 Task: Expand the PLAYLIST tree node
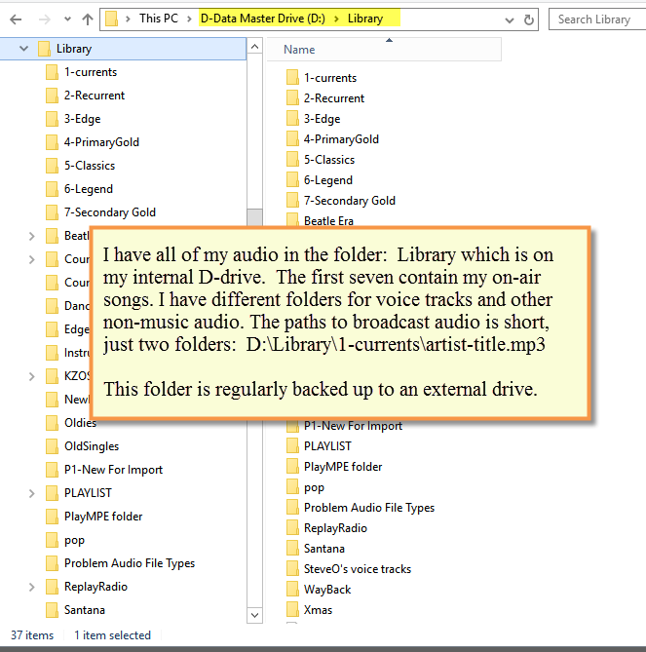[x=31, y=493]
